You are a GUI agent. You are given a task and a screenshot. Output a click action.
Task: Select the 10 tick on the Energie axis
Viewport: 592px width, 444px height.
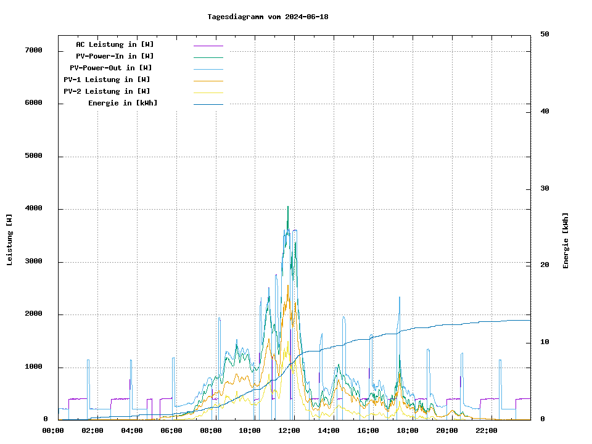coord(545,342)
